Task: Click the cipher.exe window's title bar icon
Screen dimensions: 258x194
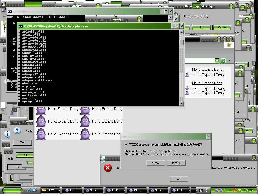Action: tap(21, 26)
